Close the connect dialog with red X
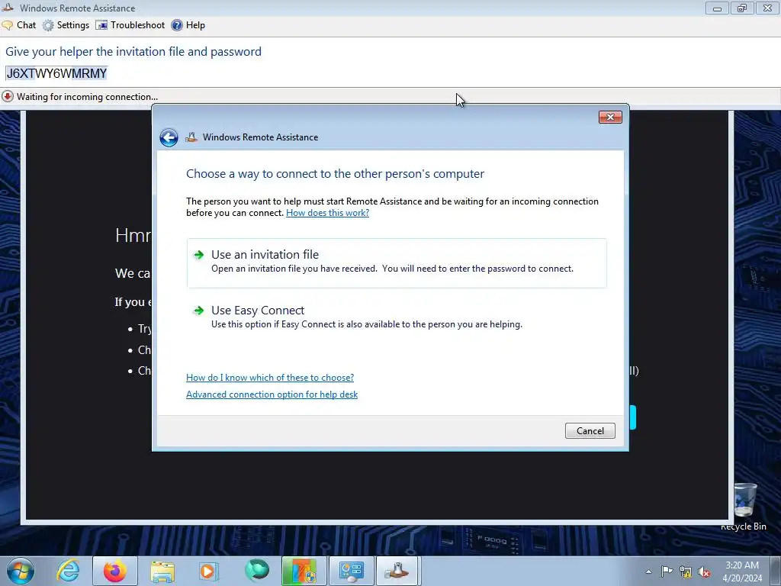This screenshot has height=586, width=781. click(610, 117)
